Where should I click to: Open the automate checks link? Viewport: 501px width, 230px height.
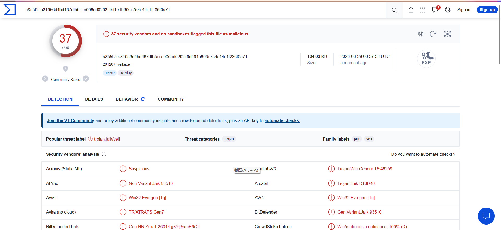[282, 120]
